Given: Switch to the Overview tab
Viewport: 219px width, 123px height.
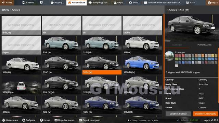Looking at the screenshot, I should (177, 45).
